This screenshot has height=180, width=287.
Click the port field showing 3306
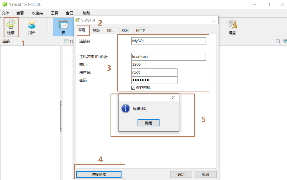click(x=138, y=65)
